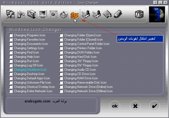
Task: Click the round X cancel button
Action: [135, 106]
